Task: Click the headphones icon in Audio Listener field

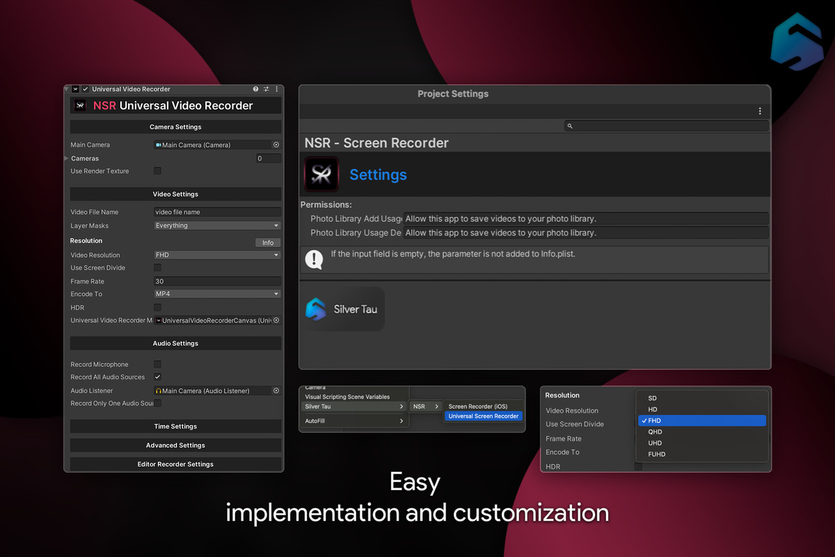Action: point(159,391)
